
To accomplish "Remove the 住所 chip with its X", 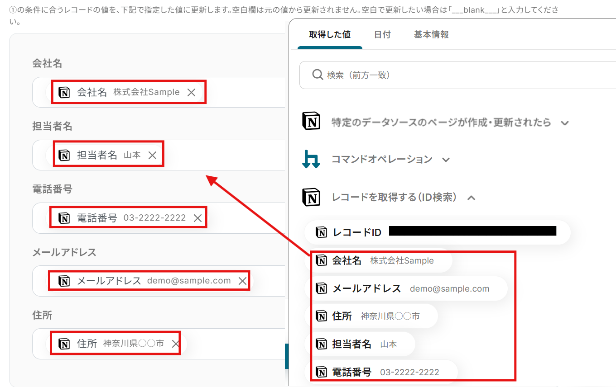I will [x=176, y=344].
